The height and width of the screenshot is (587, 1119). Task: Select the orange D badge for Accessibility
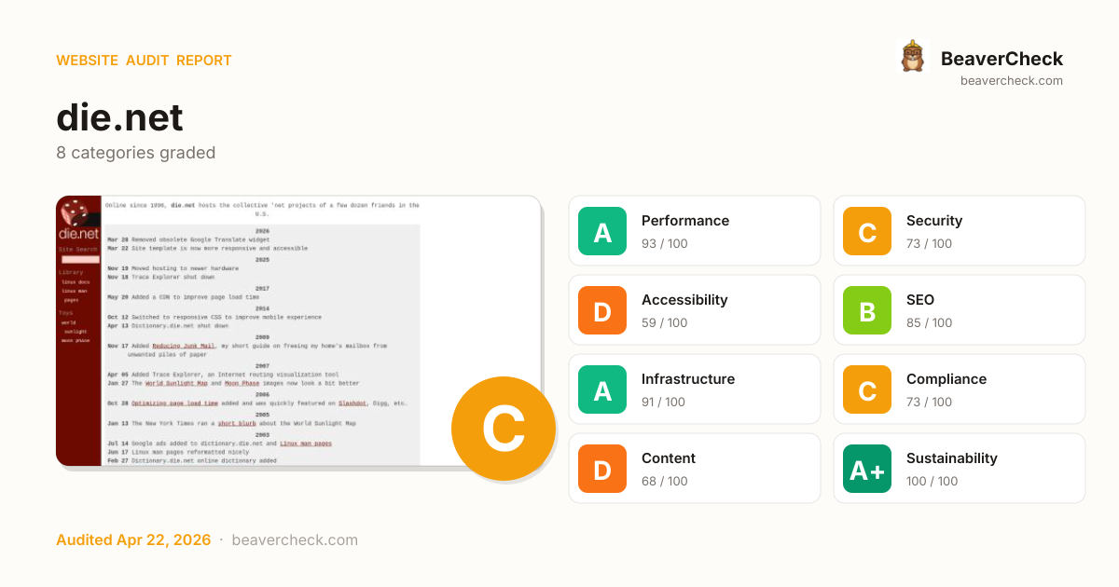point(602,310)
